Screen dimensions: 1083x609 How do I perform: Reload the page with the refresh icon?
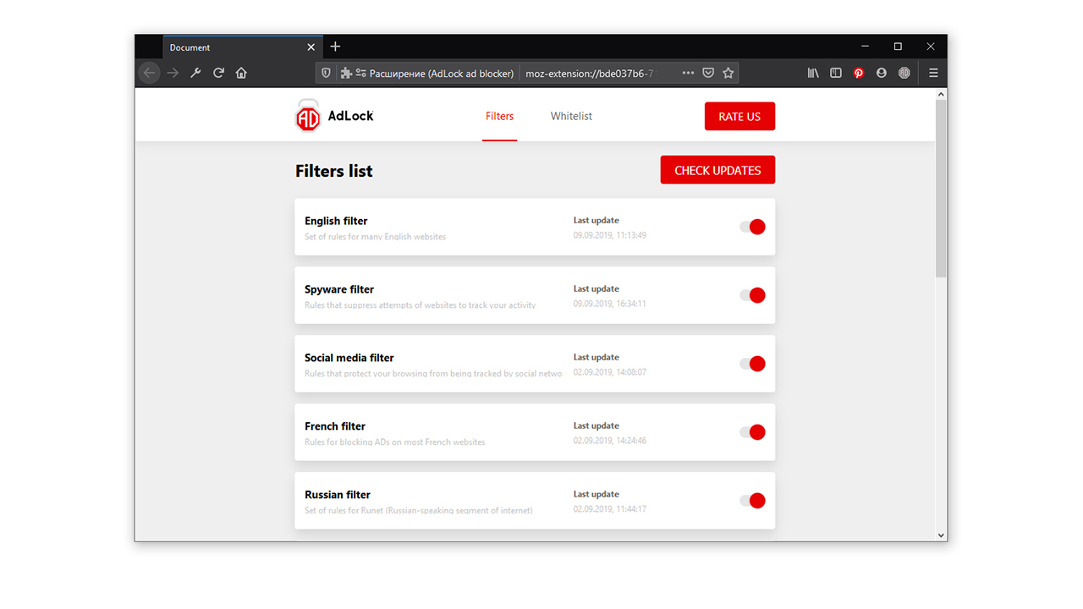tap(218, 74)
